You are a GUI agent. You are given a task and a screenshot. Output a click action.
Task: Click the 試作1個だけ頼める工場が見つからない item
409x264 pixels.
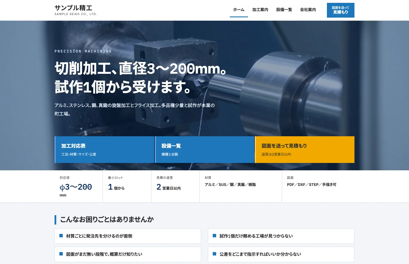pos(281,236)
